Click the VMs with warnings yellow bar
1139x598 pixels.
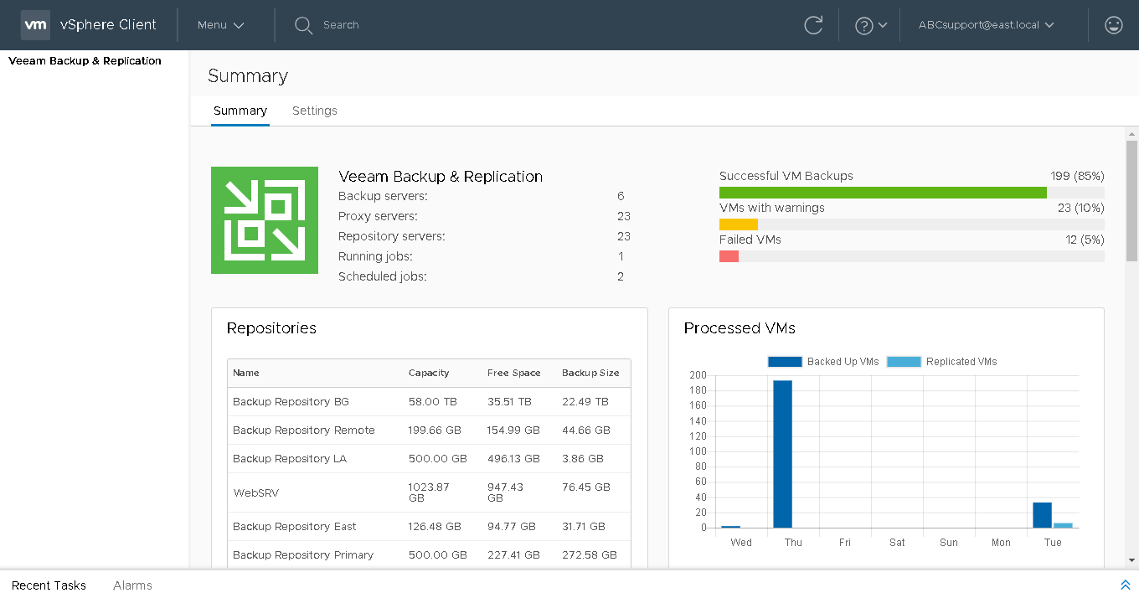pos(739,224)
